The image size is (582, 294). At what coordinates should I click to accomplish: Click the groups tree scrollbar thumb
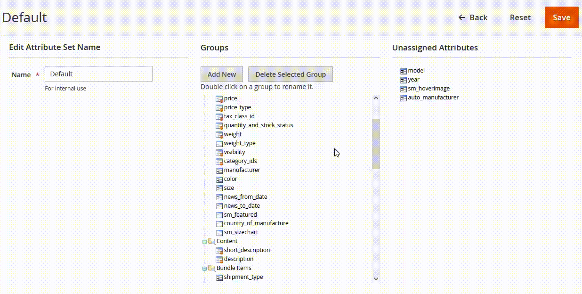[x=376, y=144]
